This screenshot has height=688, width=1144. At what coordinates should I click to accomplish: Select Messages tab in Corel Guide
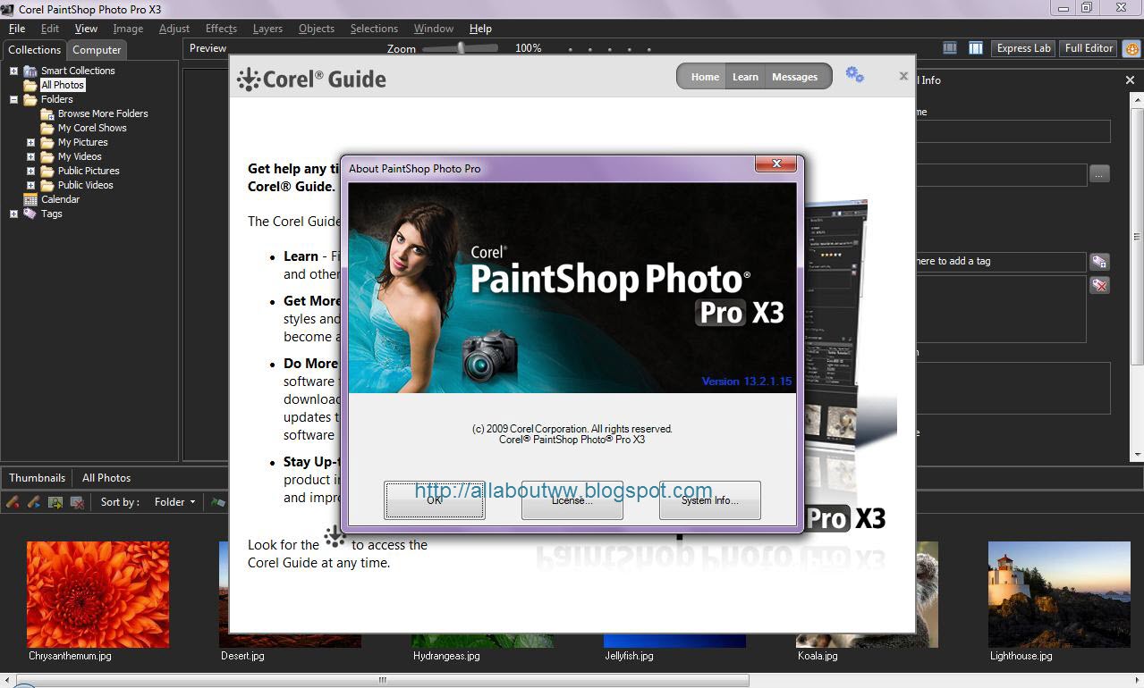click(794, 77)
